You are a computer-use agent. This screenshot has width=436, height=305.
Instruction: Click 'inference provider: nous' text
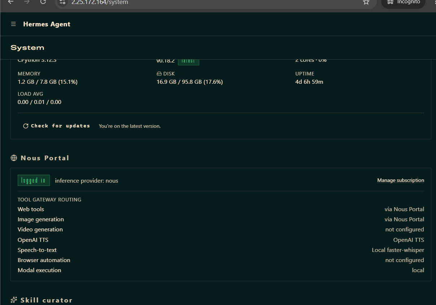[x=87, y=180]
